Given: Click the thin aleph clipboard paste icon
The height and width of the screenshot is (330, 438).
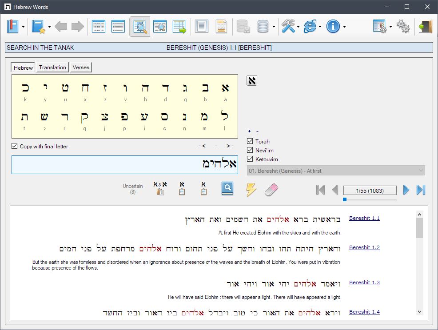Looking at the screenshot, I should tap(203, 188).
